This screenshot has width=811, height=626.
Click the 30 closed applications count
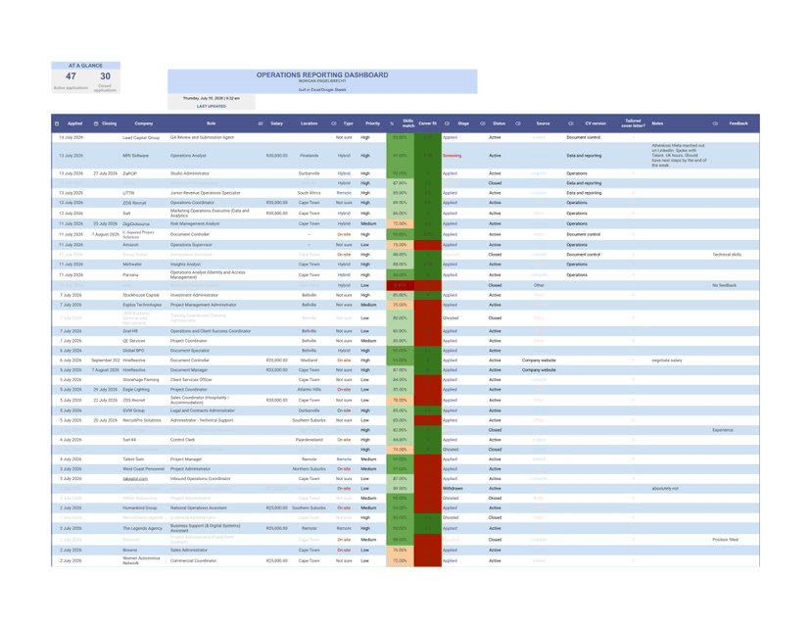point(105,76)
